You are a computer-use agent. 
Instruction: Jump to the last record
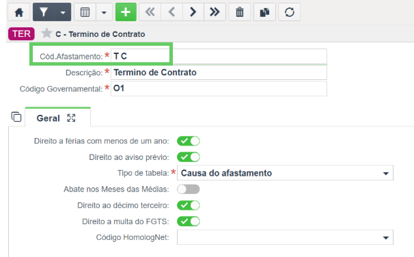coord(215,12)
